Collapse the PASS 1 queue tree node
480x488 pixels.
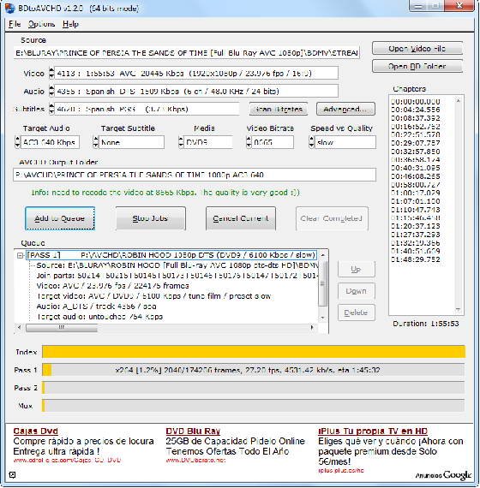pyautogui.click(x=21, y=255)
